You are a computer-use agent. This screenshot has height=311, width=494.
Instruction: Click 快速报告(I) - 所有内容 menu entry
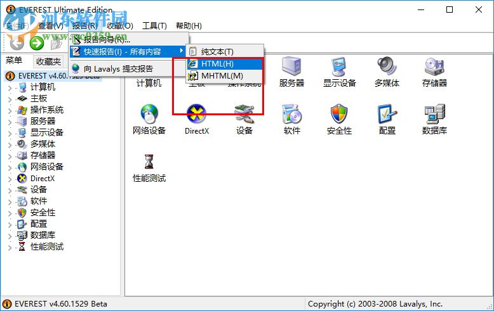tap(128, 51)
